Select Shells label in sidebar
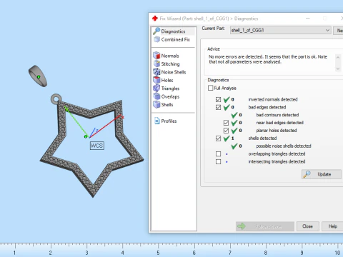The width and height of the screenshot is (343, 257). point(167,105)
